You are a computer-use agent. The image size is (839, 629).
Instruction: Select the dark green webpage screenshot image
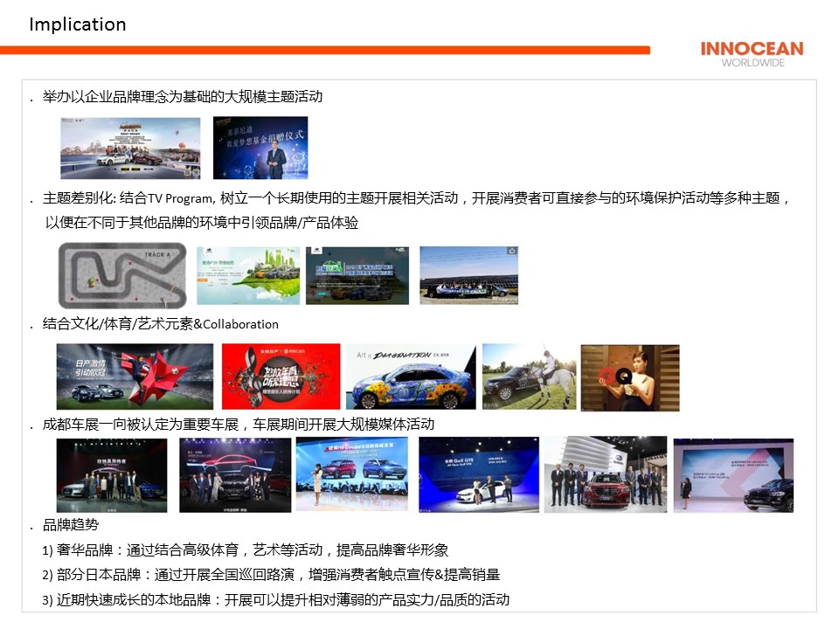357,275
